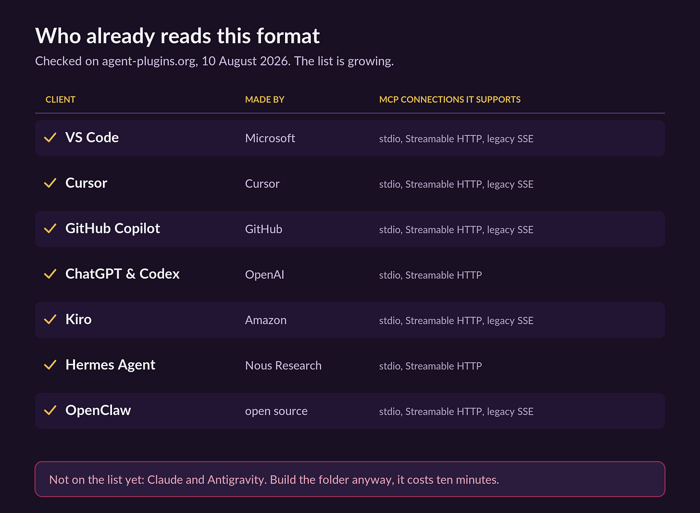Click the checkmark icon beside OpenClaw
The height and width of the screenshot is (513, 700).
click(x=50, y=411)
